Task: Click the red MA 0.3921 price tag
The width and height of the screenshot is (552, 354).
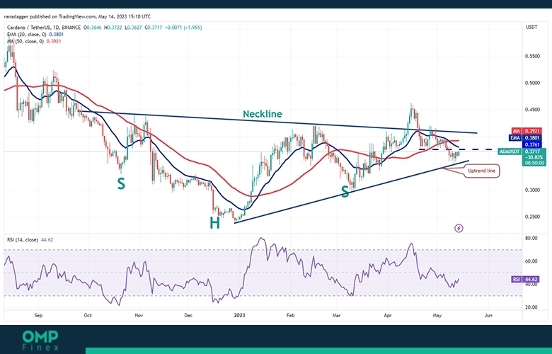Action: (527, 131)
